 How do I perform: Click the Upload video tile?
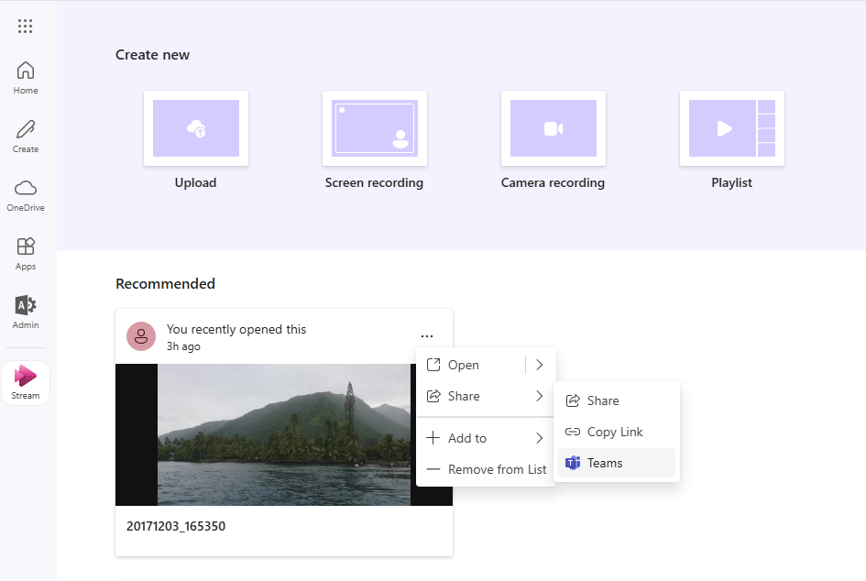pyautogui.click(x=195, y=129)
